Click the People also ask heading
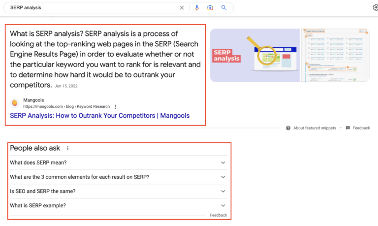 tap(35, 148)
